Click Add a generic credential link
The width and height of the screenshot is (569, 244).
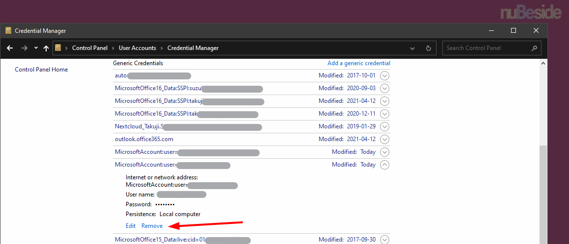tap(359, 63)
